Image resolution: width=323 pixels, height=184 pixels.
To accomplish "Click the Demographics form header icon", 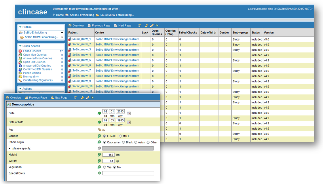I will click(9, 105).
